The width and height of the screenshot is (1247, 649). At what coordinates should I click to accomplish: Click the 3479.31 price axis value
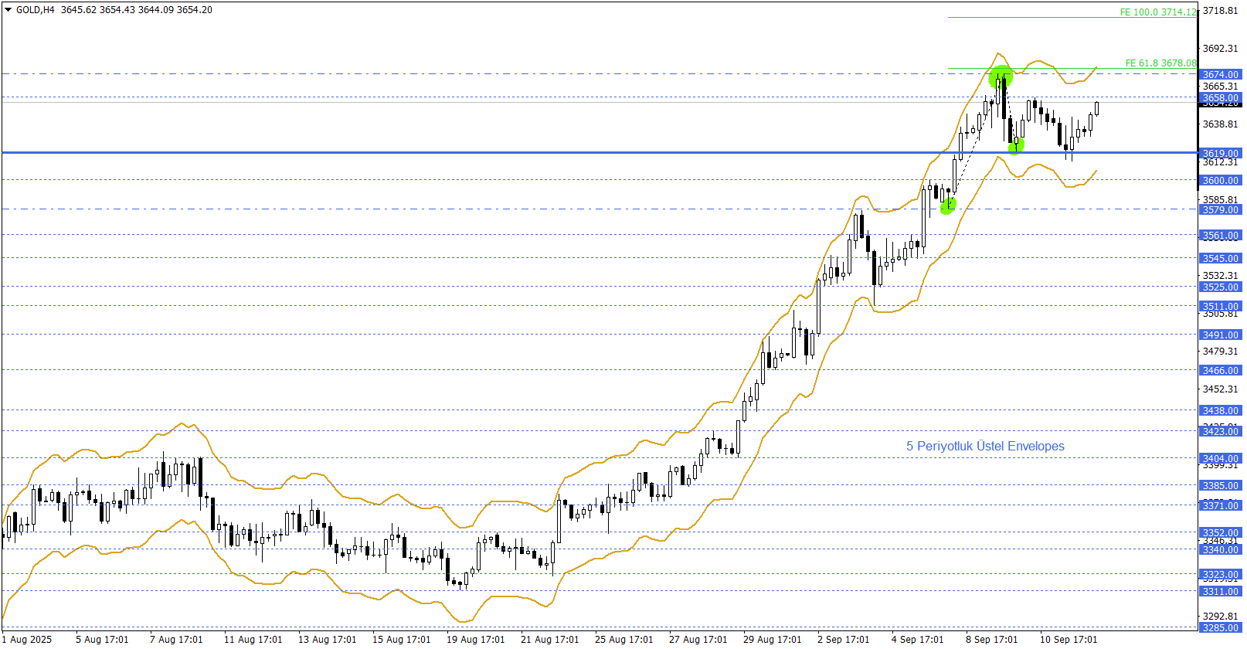coord(1221,352)
